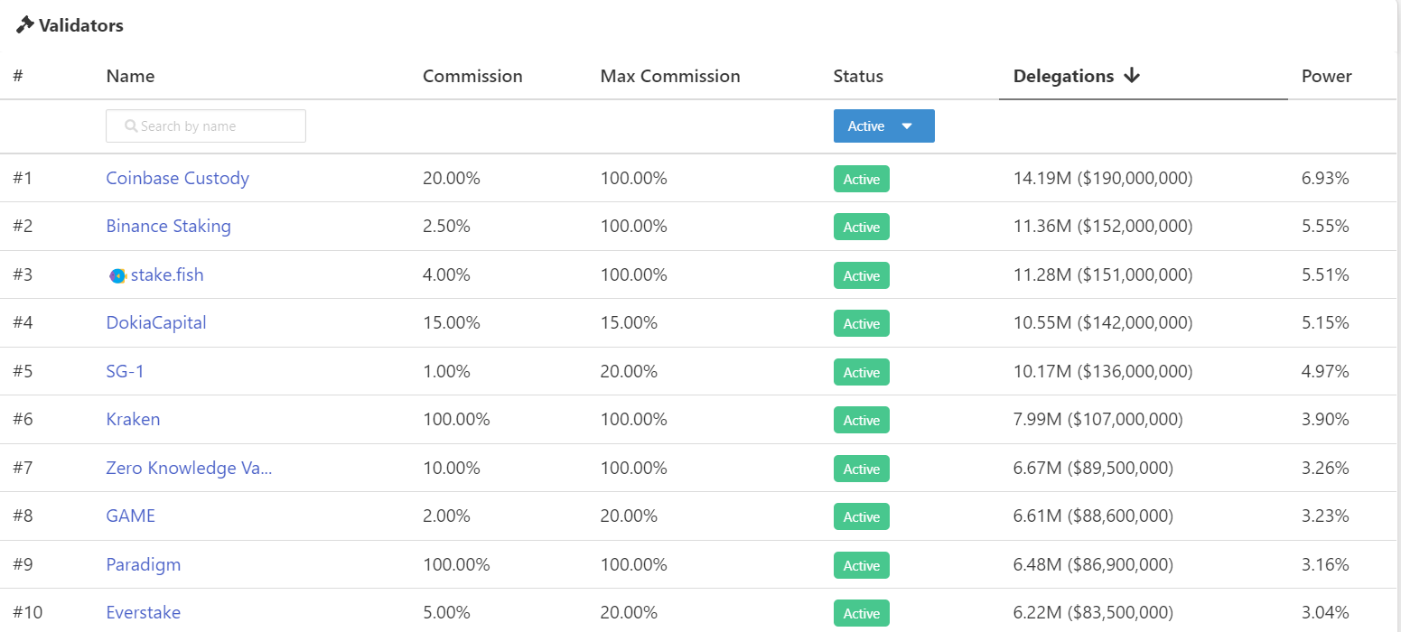Select 6.22M ($83,500,000) delegation value
This screenshot has height=632, width=1401.
coord(1094,612)
